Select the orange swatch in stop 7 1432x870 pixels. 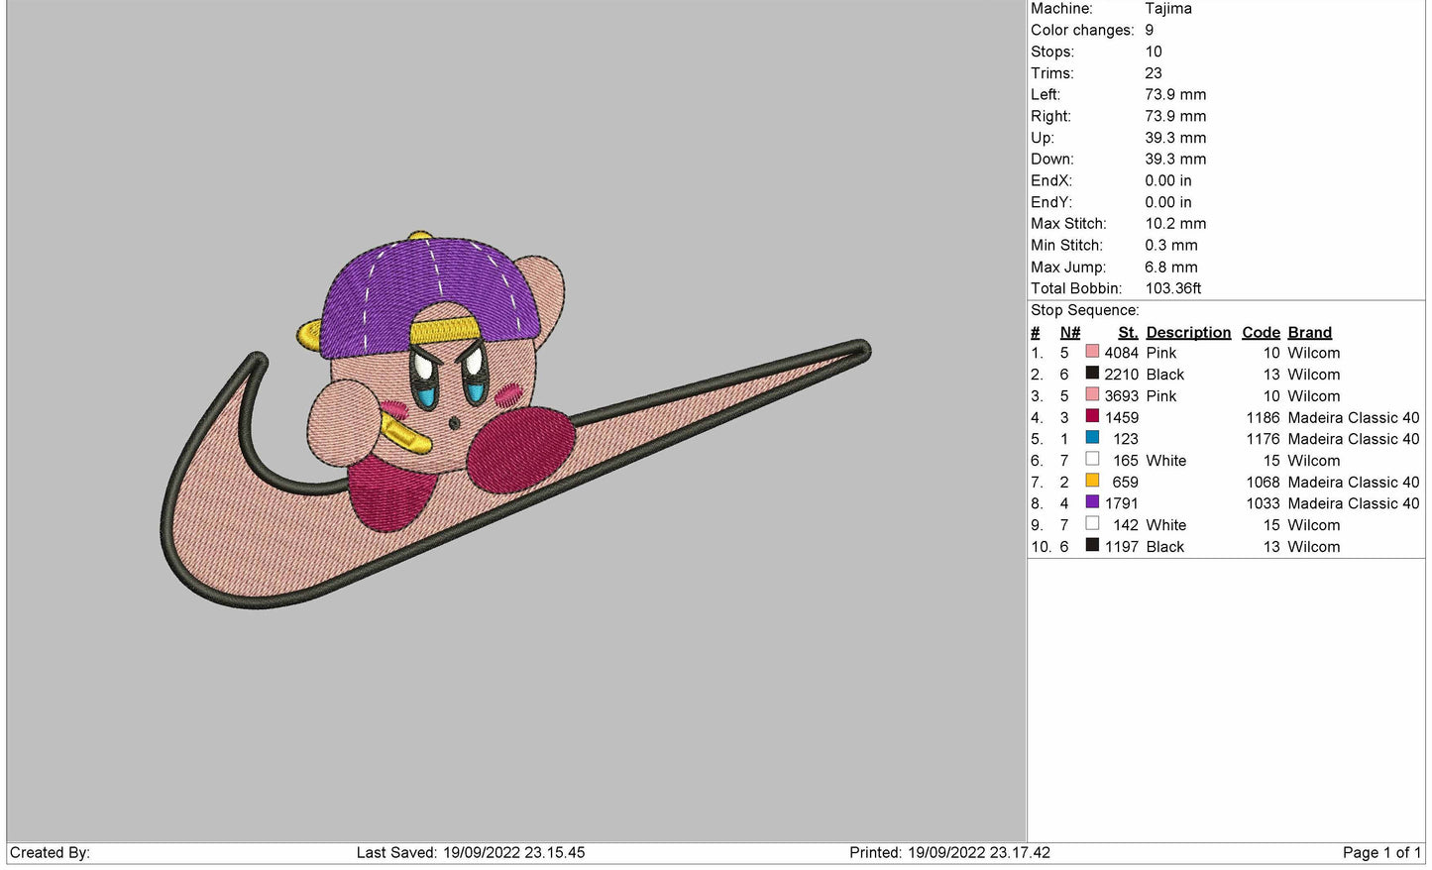pyautogui.click(x=1092, y=482)
